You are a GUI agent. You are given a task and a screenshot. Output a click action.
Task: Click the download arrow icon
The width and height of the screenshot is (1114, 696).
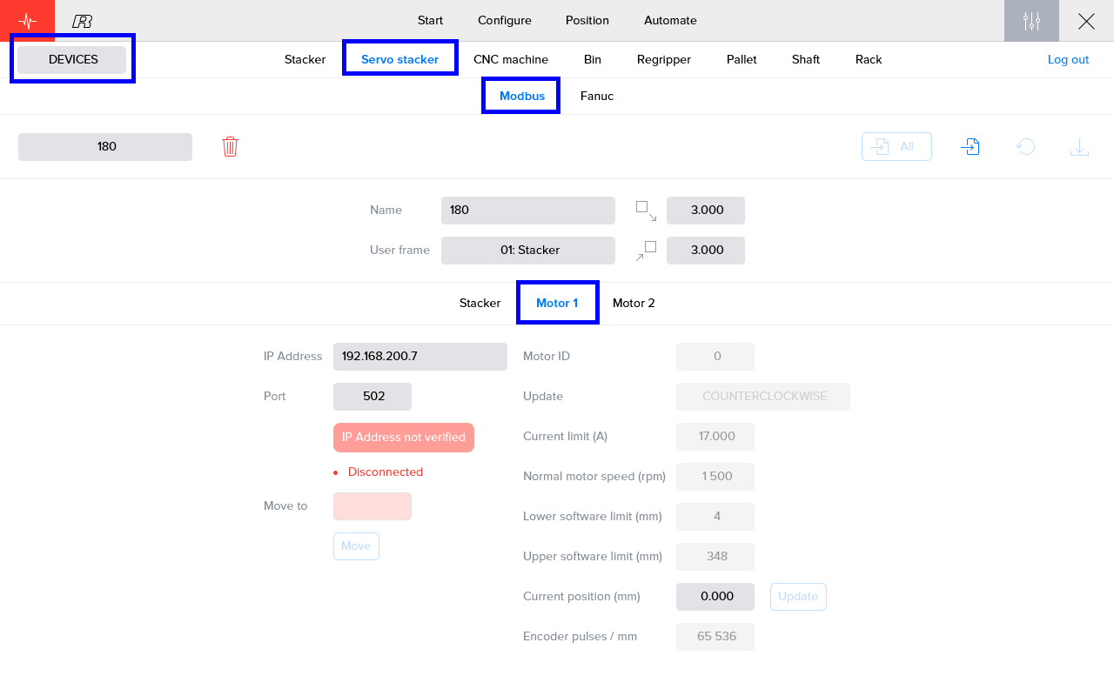coord(1079,146)
